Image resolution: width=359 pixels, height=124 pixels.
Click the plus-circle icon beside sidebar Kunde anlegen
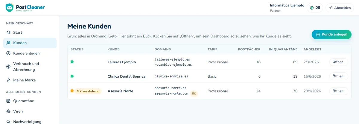8,53
